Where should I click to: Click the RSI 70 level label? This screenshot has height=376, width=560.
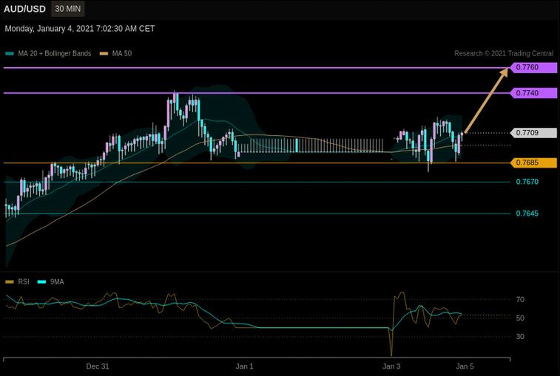(520, 300)
